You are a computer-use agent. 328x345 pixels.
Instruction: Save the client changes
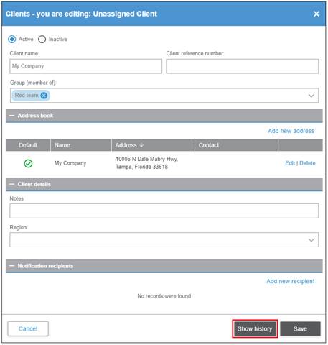coord(300,328)
